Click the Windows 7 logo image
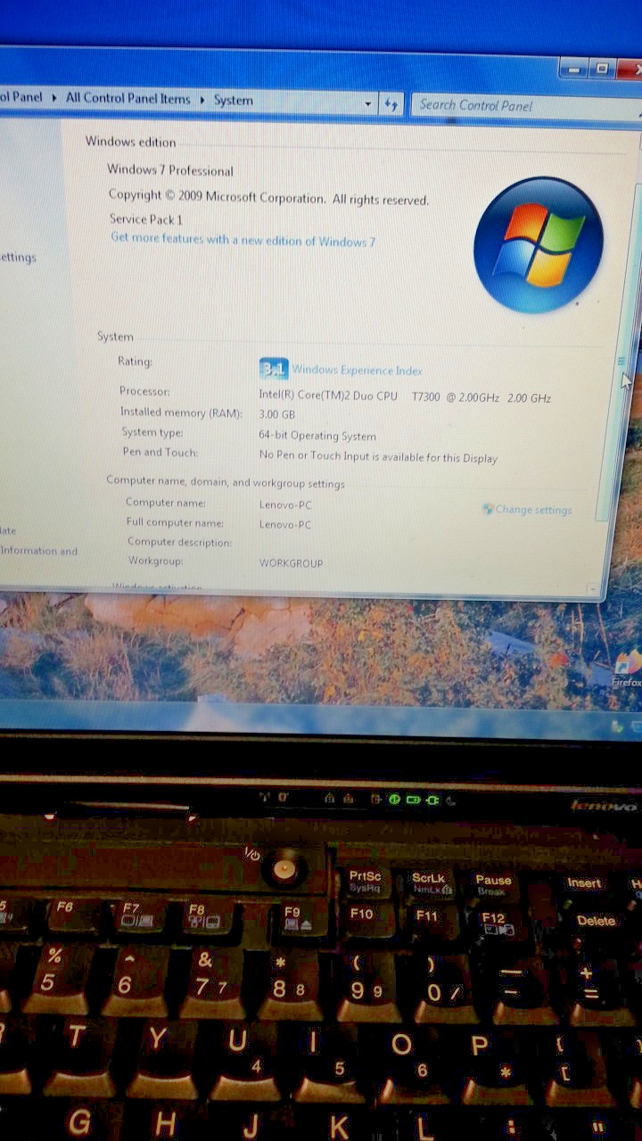The height and width of the screenshot is (1141, 642). (538, 244)
